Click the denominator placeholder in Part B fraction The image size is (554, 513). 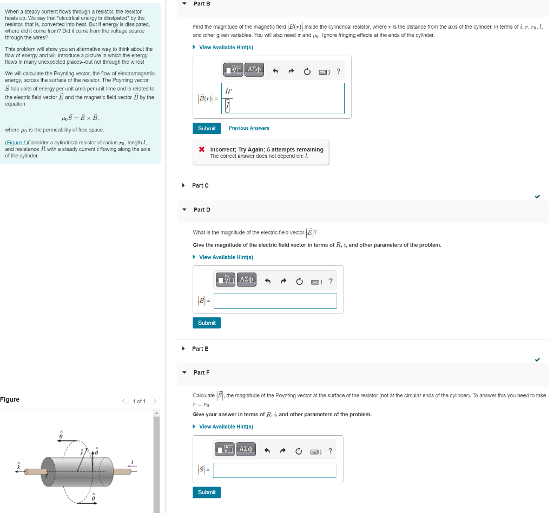(227, 106)
